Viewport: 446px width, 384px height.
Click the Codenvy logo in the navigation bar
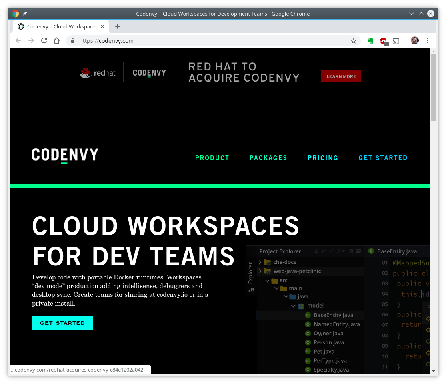[64, 155]
